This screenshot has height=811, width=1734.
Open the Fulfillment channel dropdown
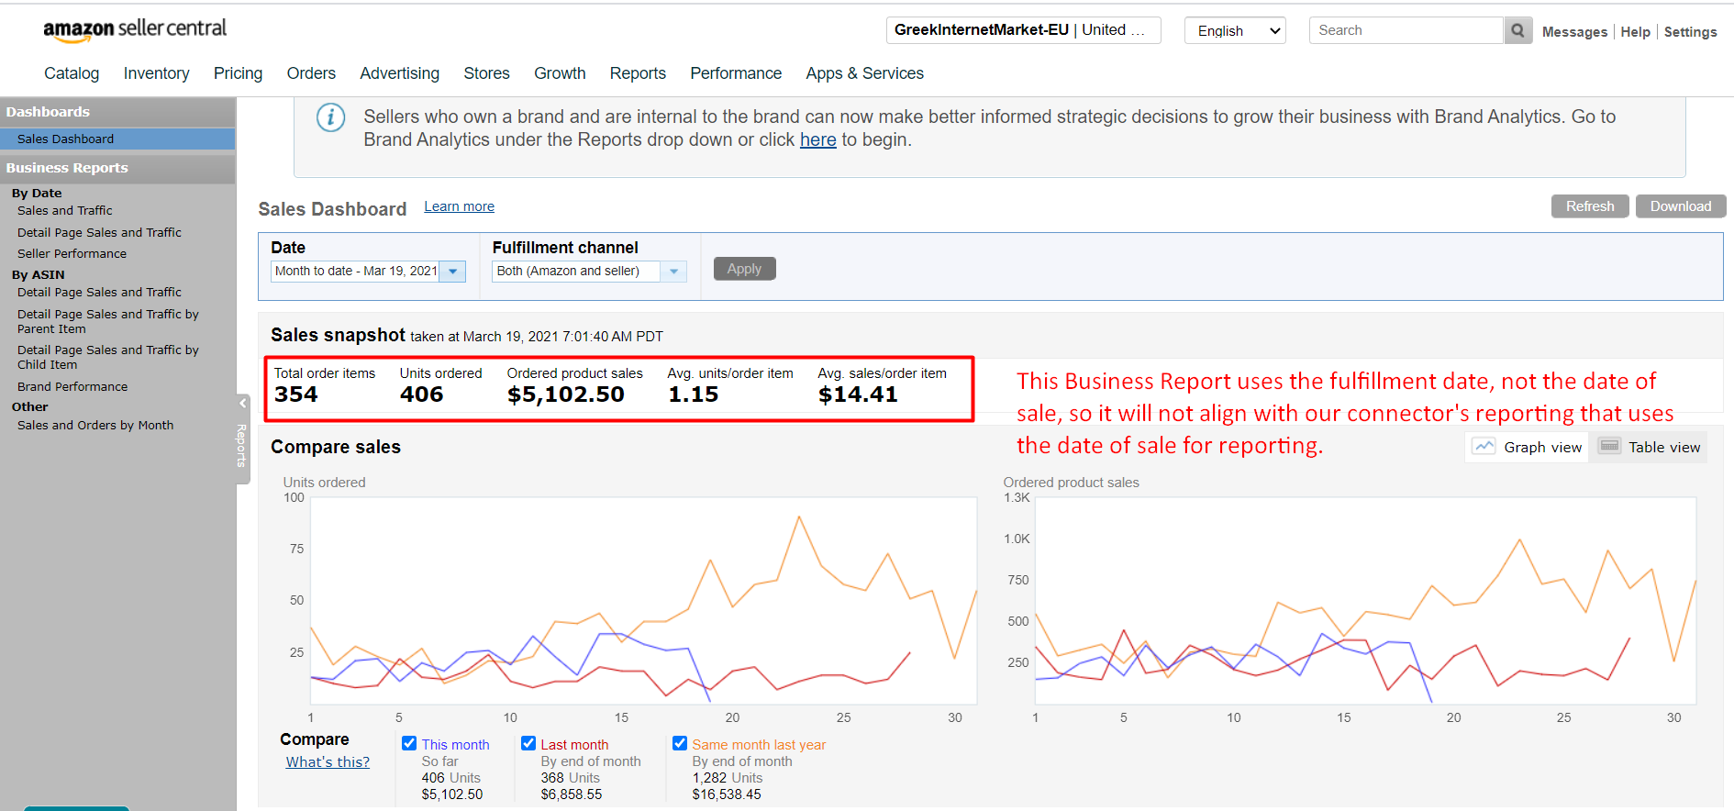pos(589,271)
